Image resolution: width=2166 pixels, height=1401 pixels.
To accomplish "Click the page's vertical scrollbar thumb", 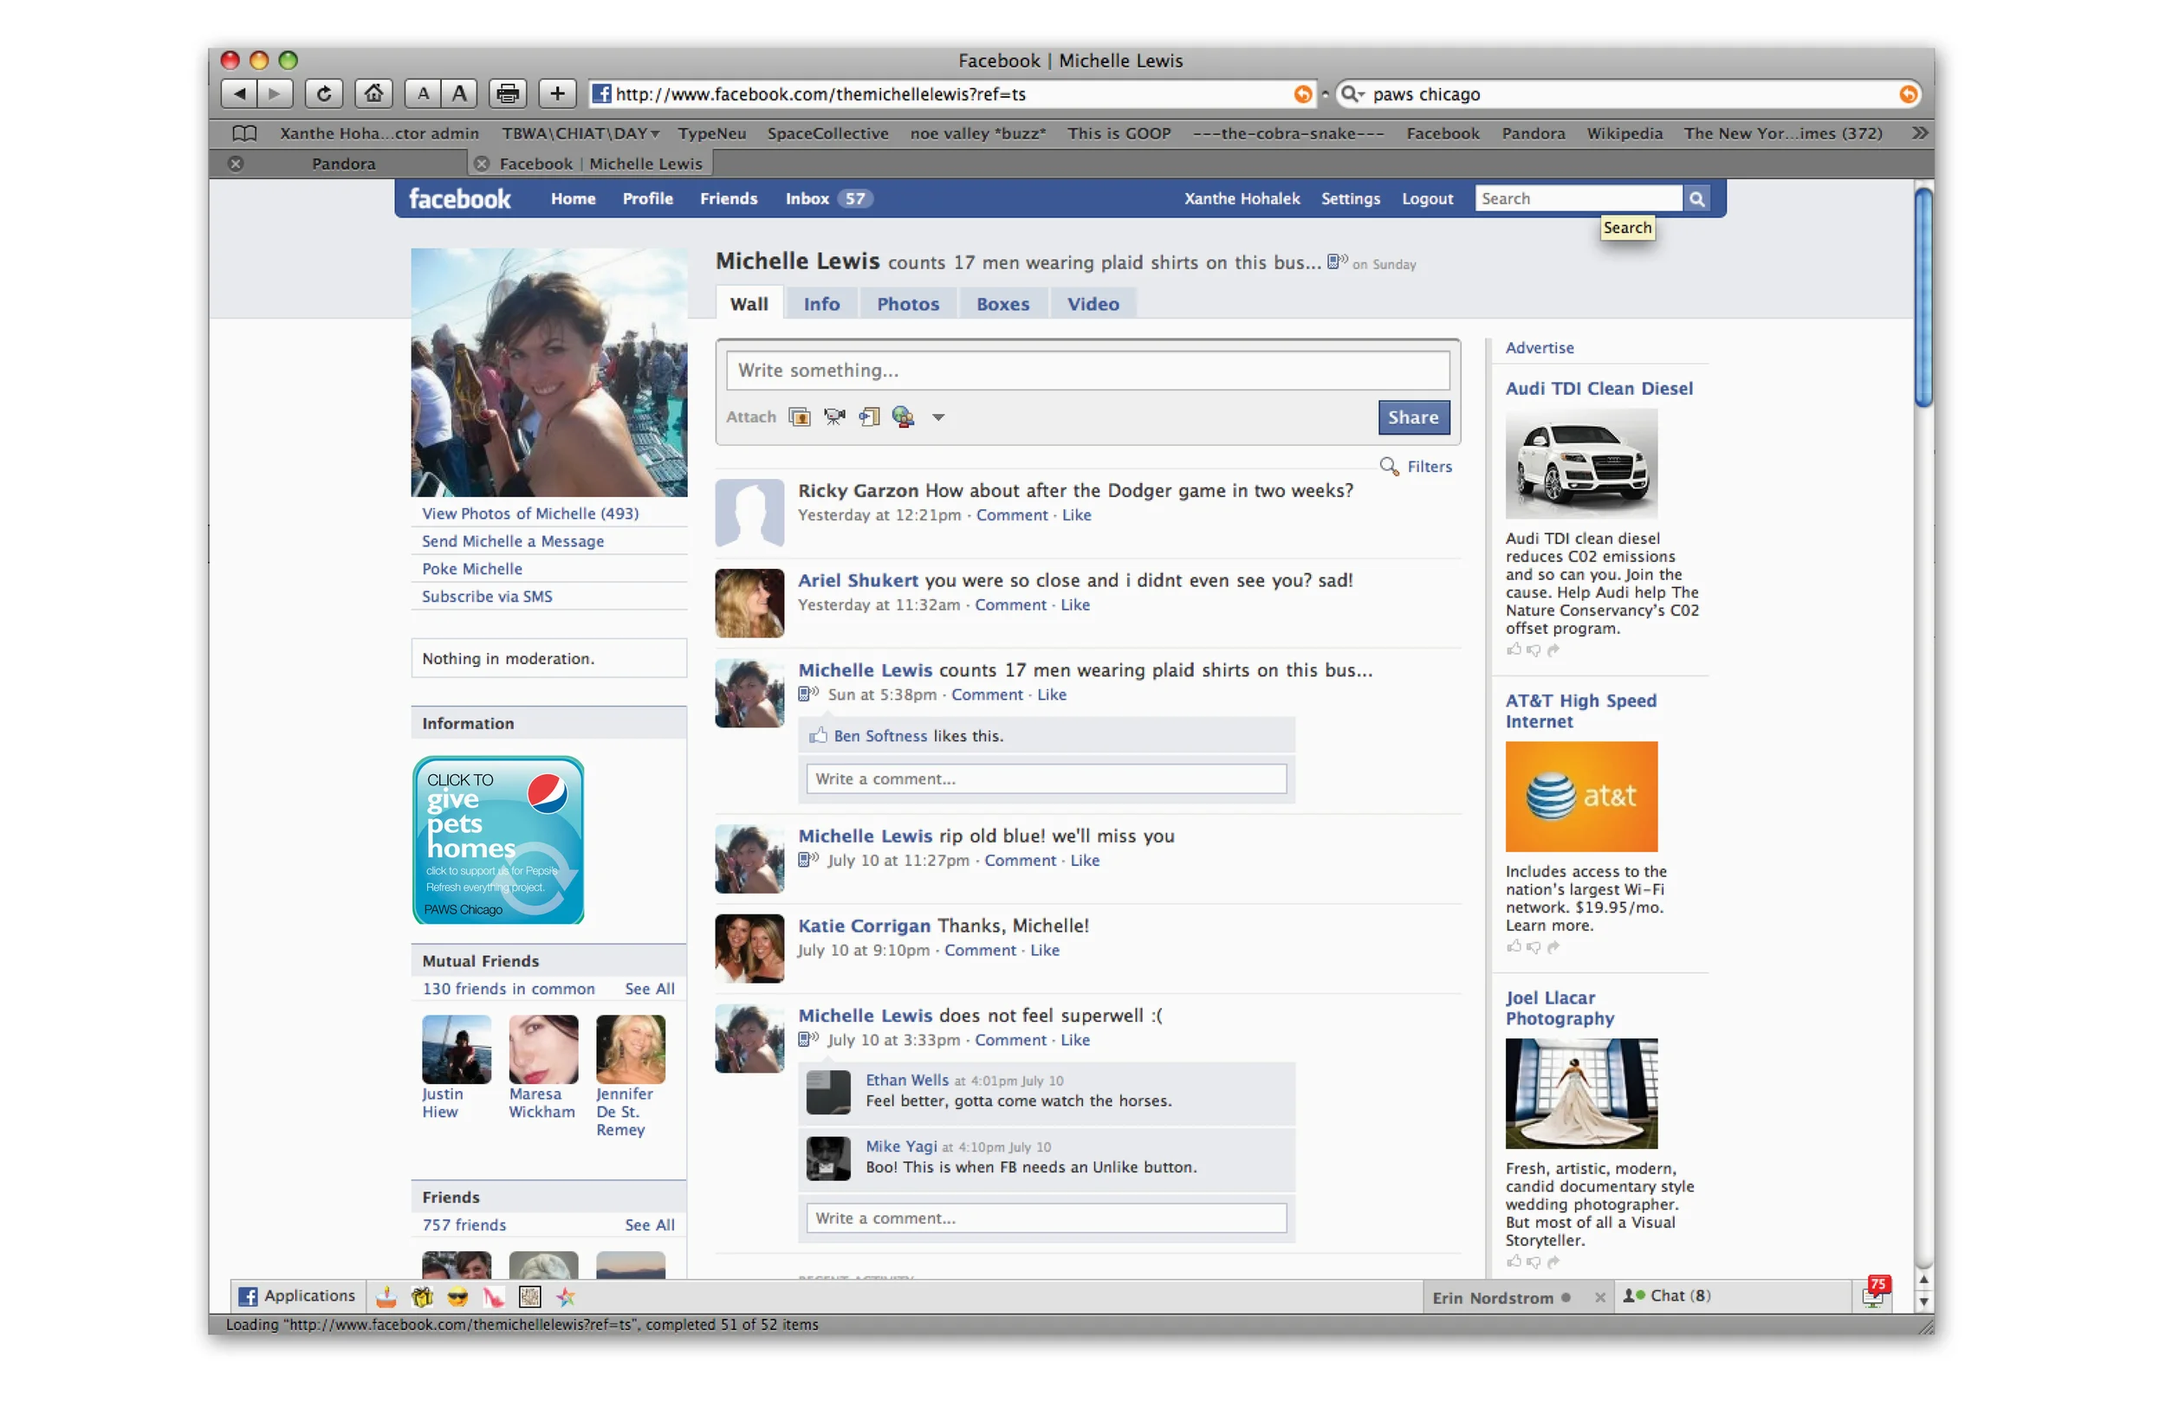I will pos(1923,298).
